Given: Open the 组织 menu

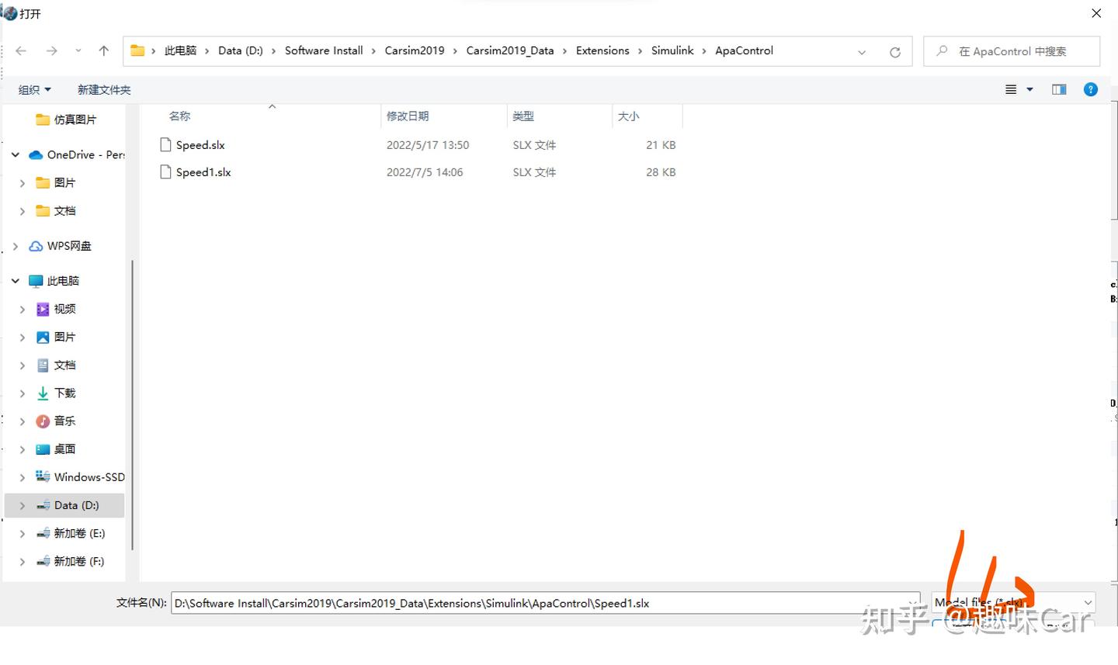Looking at the screenshot, I should coord(34,90).
